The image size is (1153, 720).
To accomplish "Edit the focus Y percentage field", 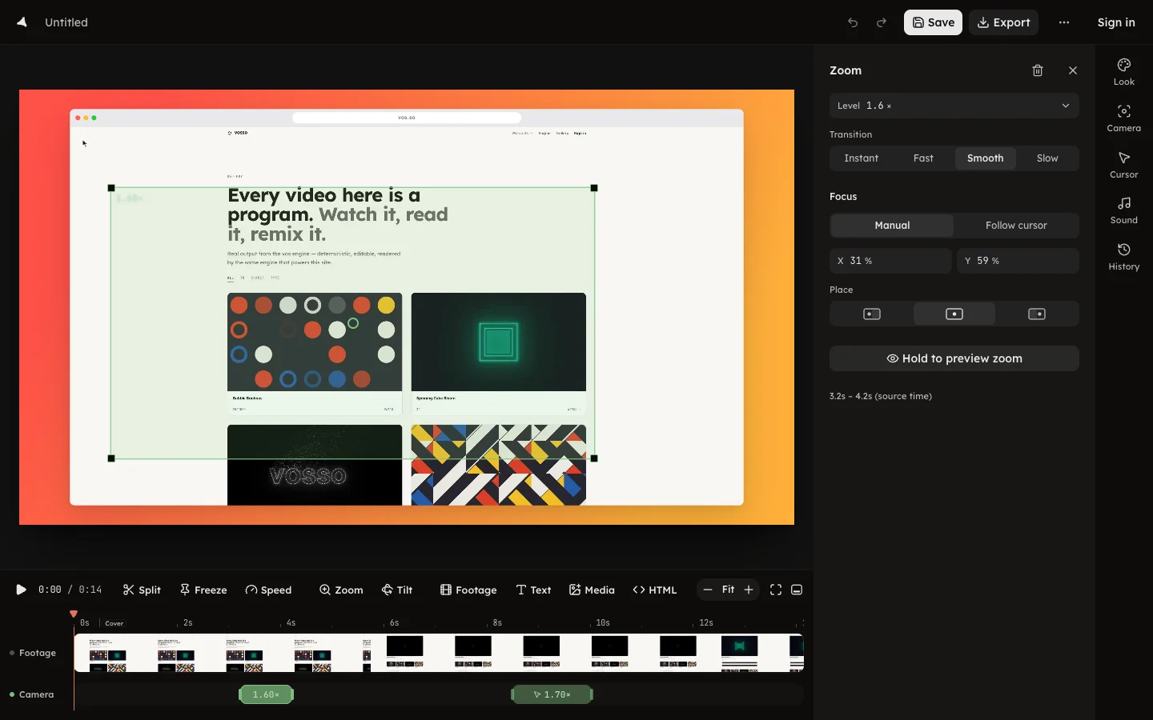I will [x=1018, y=261].
